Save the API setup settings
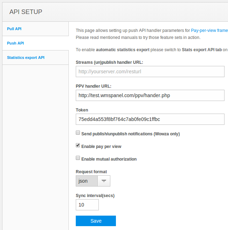228x230 pixels. click(x=96, y=221)
